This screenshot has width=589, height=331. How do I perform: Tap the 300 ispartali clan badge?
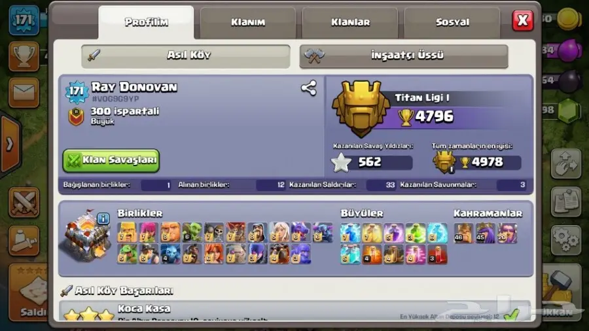(x=76, y=116)
